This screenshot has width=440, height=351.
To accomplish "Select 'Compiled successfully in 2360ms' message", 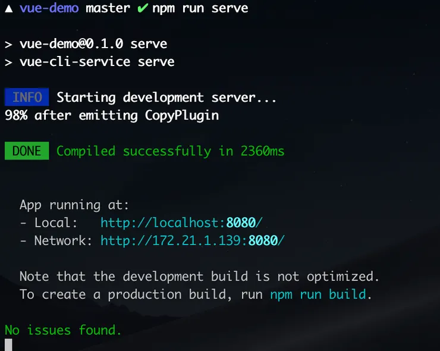I will 170,151.
